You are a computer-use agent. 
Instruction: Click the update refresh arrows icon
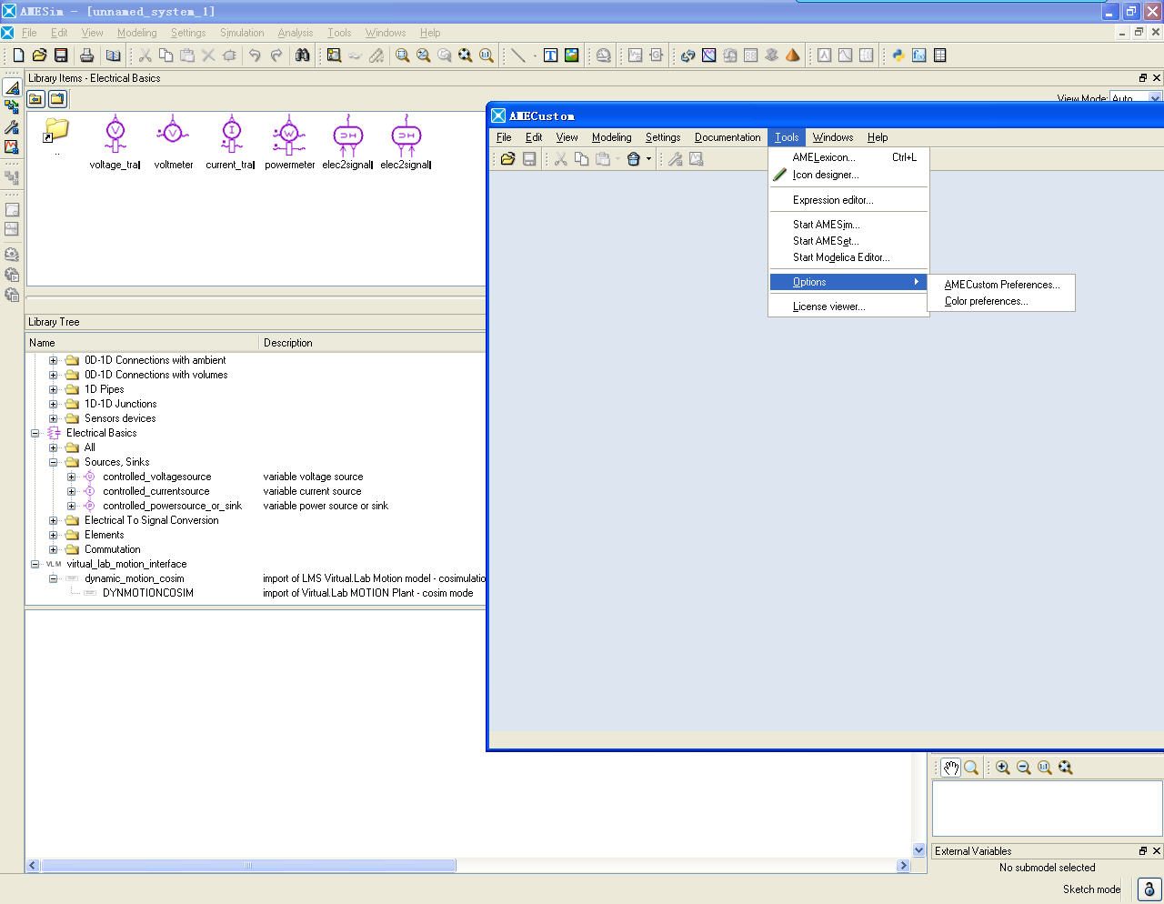tap(687, 55)
